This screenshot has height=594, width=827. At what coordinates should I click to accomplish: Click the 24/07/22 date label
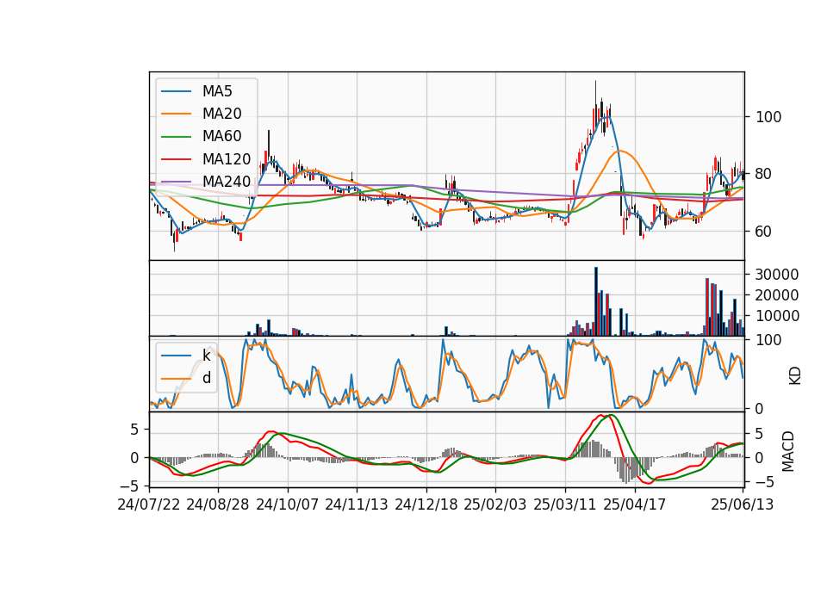[149, 504]
